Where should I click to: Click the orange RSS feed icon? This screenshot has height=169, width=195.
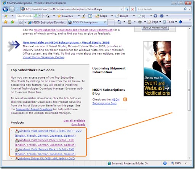125,99
